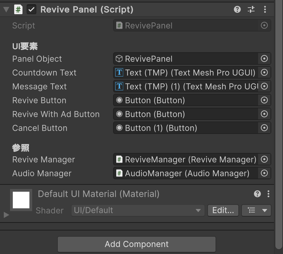Open Revive Panel component options menu

pos(265,9)
